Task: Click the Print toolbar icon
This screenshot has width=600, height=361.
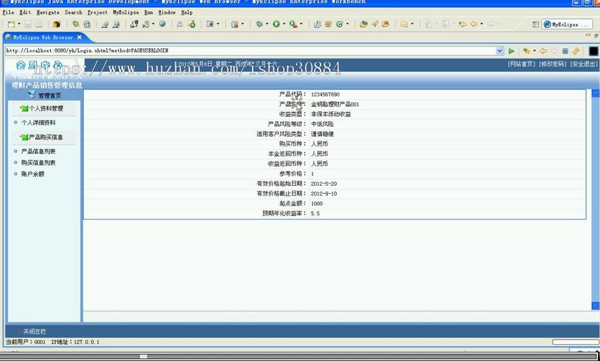Action: [39, 24]
